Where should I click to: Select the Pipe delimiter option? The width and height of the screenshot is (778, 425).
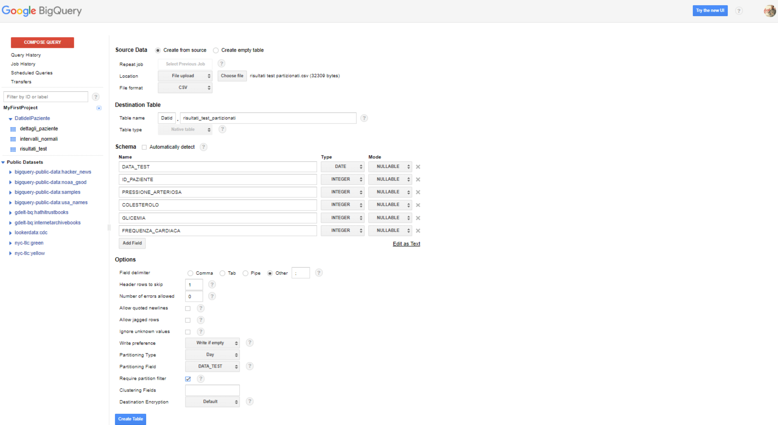point(245,273)
